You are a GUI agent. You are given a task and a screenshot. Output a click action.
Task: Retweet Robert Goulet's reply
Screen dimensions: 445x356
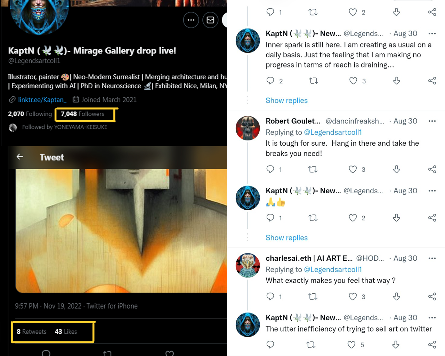[313, 169]
